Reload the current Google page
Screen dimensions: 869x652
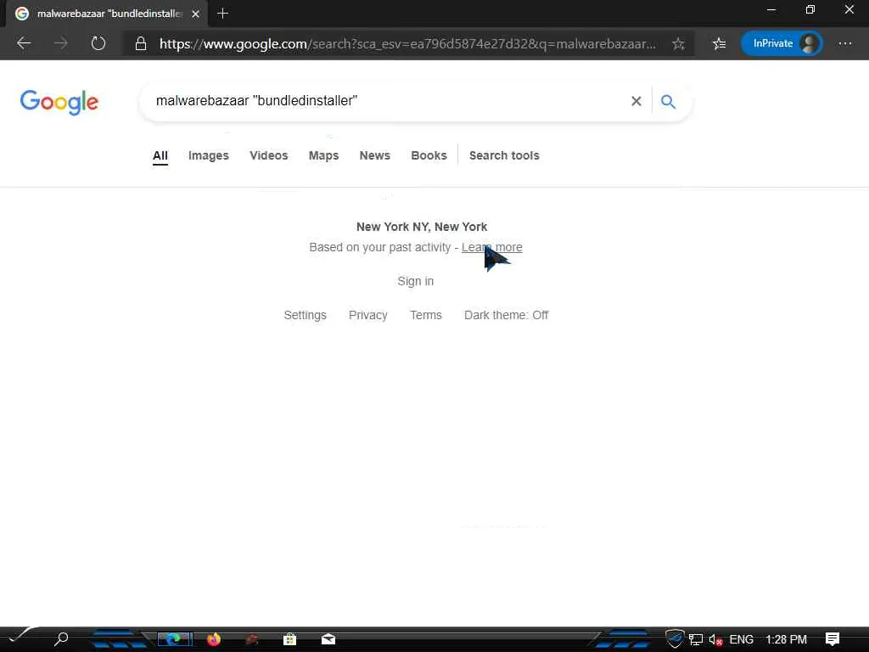tap(98, 43)
